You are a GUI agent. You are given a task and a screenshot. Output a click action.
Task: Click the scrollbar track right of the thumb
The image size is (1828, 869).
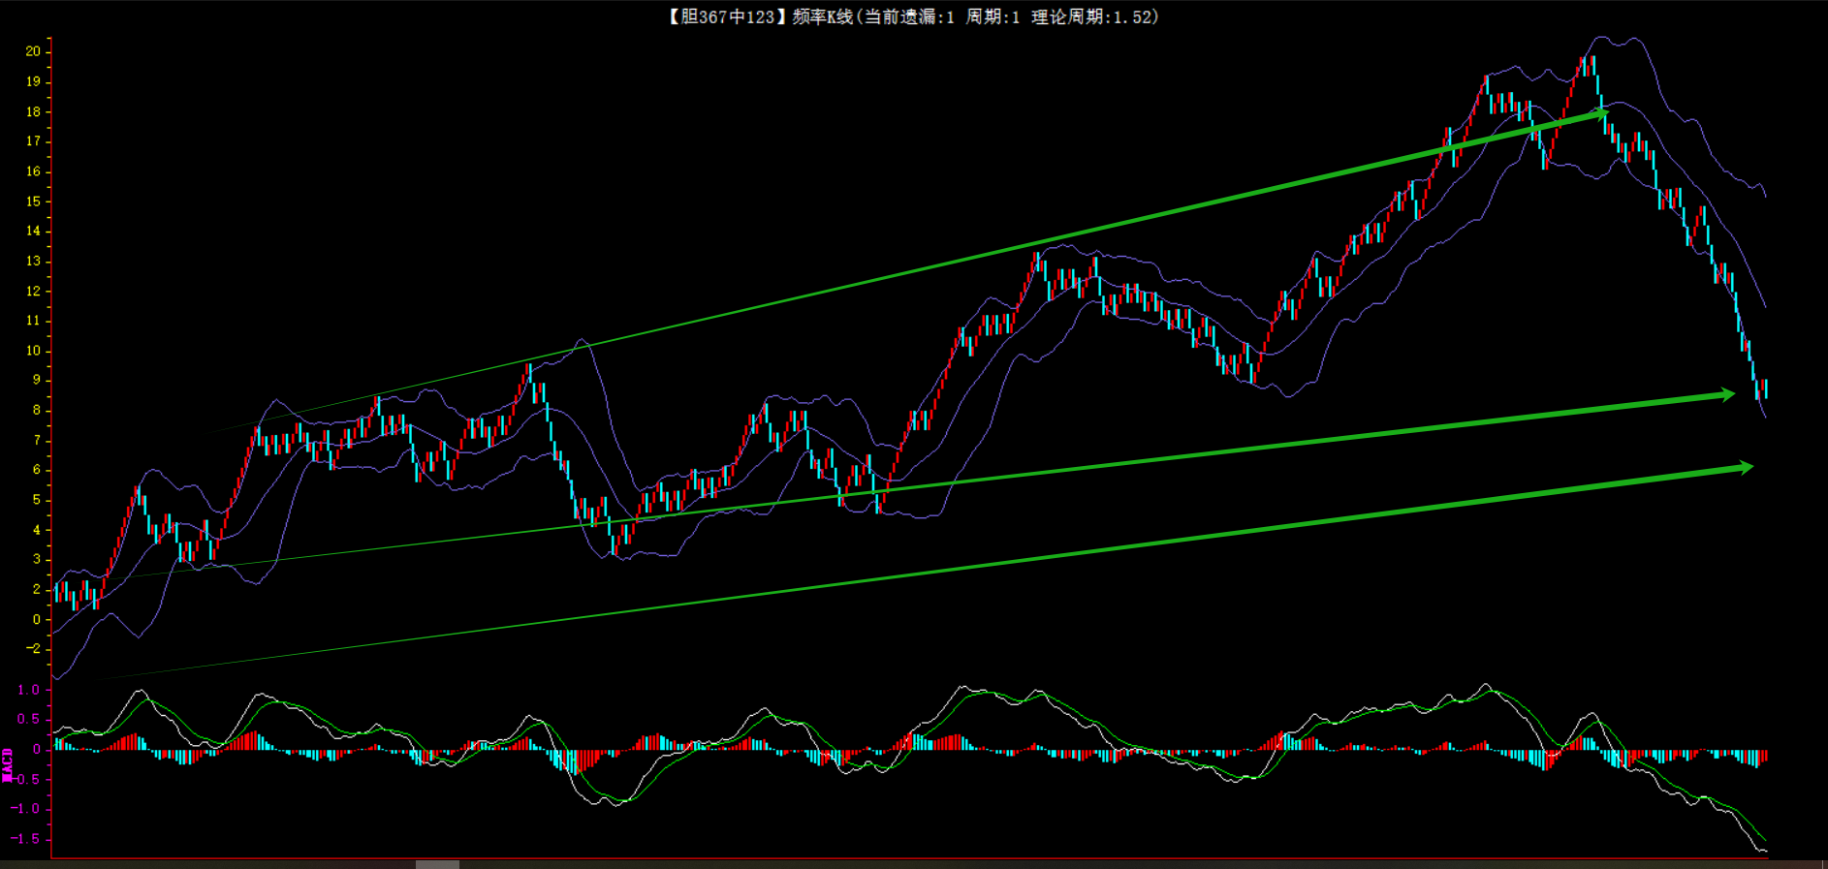[x=1066, y=864]
